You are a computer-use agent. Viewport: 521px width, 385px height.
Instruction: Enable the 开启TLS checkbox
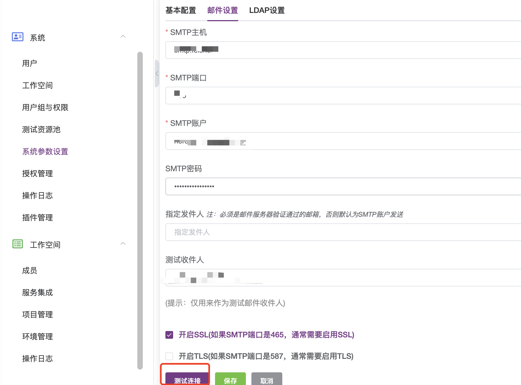point(169,356)
